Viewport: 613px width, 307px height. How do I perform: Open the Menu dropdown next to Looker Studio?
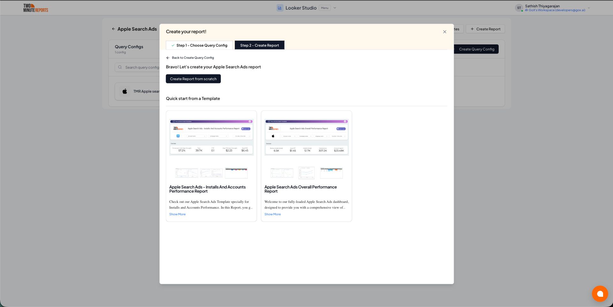point(324,8)
